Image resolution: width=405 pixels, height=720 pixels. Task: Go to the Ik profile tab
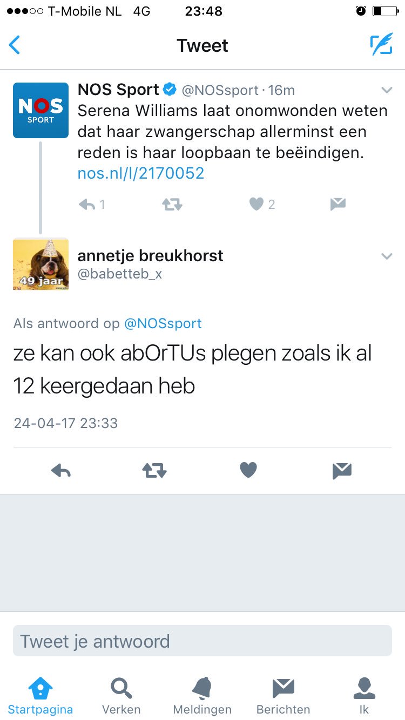click(364, 696)
